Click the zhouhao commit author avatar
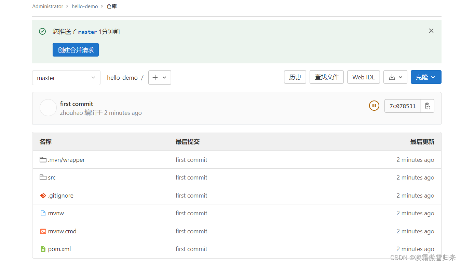 click(48, 108)
